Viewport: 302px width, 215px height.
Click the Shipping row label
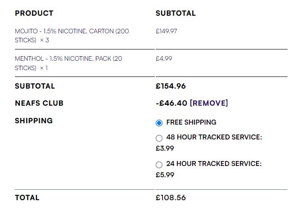click(34, 121)
